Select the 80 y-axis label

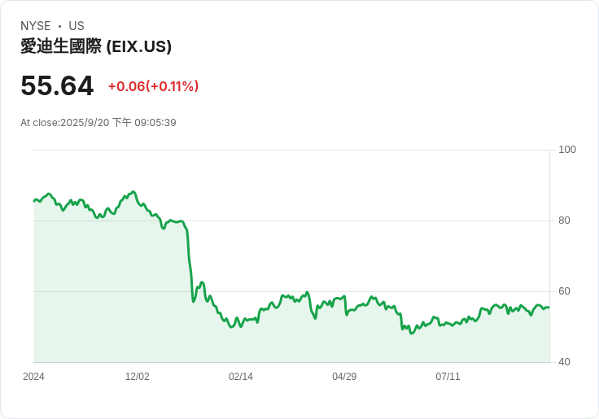click(x=564, y=220)
